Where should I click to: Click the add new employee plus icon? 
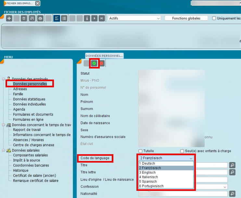point(9,19)
